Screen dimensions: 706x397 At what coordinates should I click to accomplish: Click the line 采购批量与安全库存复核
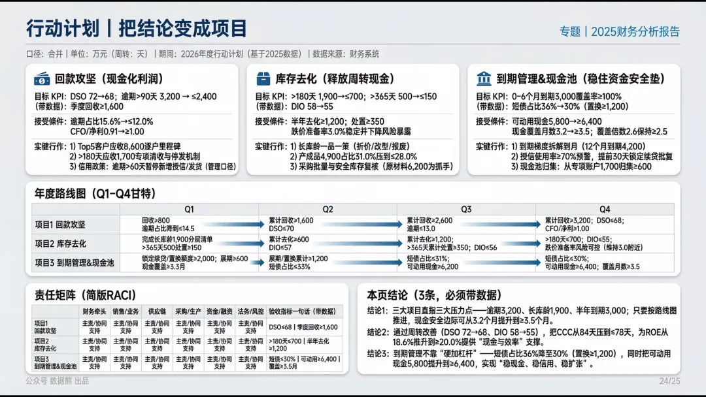coord(371,167)
